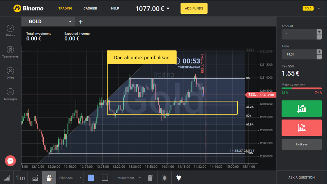
Task: Open the live chat support bubble
Action: point(10,161)
